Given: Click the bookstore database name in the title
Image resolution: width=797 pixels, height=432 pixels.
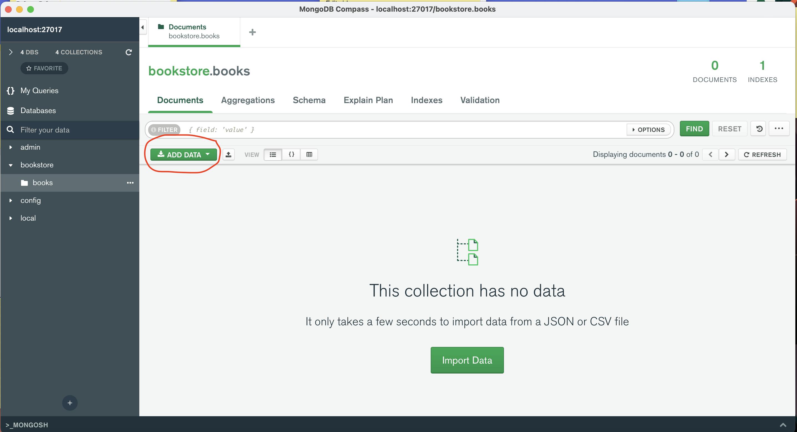Looking at the screenshot, I should click(179, 71).
